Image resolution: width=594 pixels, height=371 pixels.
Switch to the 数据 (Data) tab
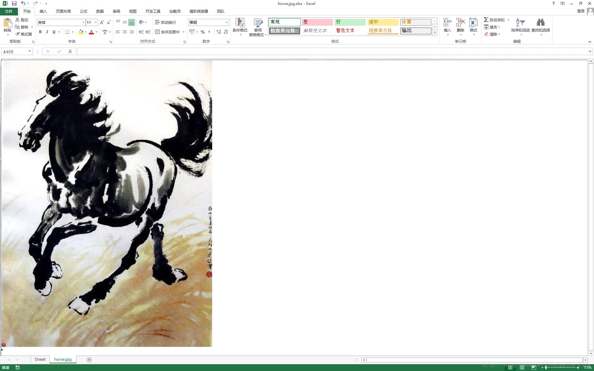100,11
